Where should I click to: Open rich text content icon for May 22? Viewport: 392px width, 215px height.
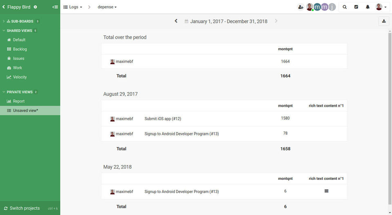click(x=326, y=191)
